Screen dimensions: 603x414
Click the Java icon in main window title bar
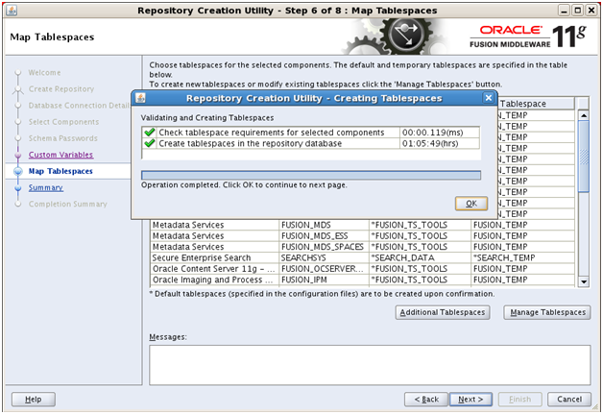[x=12, y=11]
